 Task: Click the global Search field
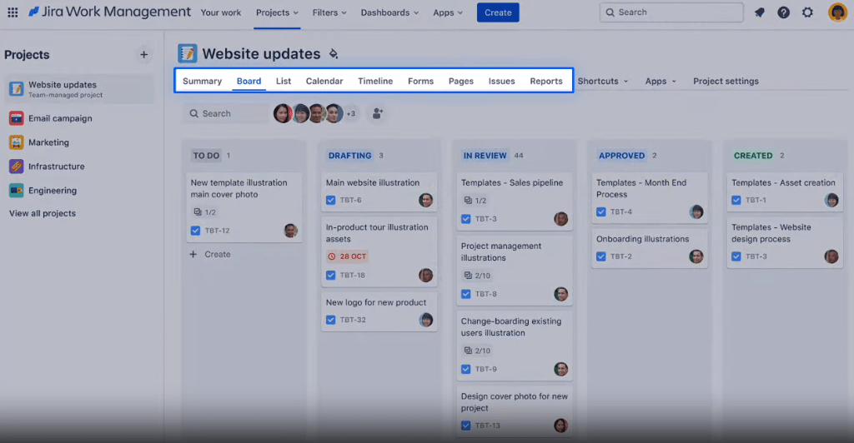pos(671,12)
